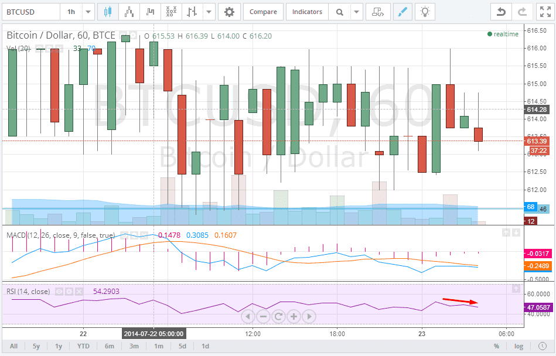The height and width of the screenshot is (356, 556).
Task: Click the Compare button
Action: pyautogui.click(x=263, y=12)
